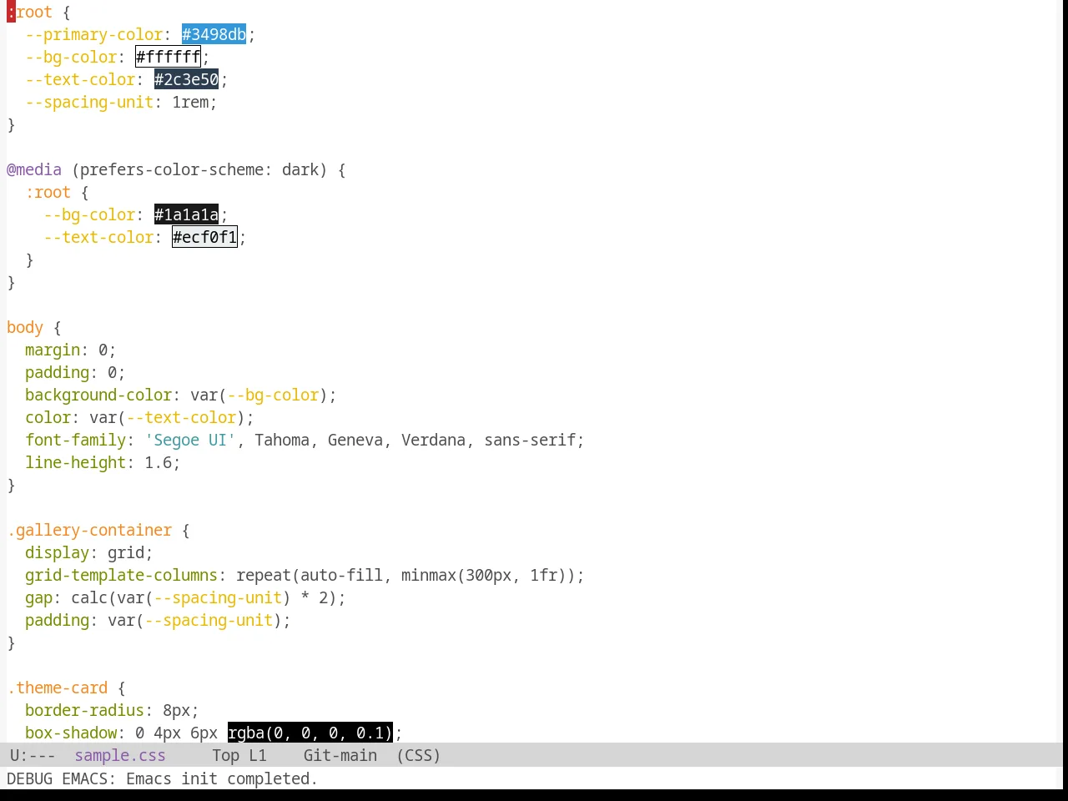1068x801 pixels.
Task: Click '--bg-color' inside background-color var()
Action: click(273, 395)
